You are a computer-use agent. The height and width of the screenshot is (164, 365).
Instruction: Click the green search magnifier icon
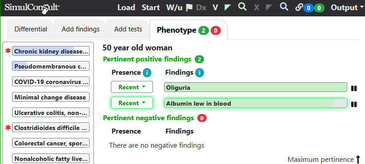242,7
